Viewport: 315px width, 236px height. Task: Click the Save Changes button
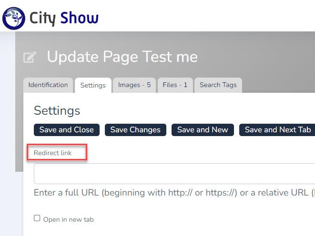pos(135,130)
